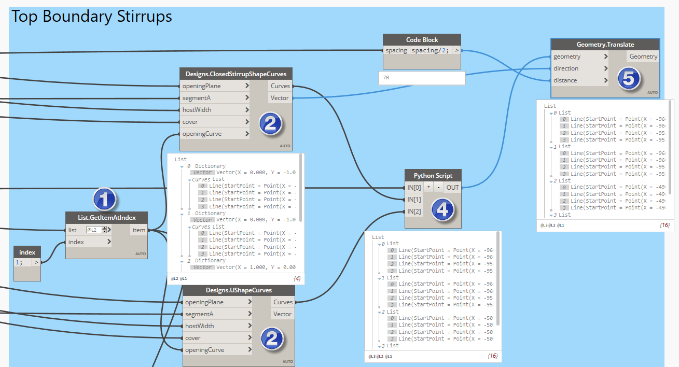This screenshot has height=367, width=679.
Task: Open the chevron on the openingPlane port of Designs.UShapeCurves
Action: pyautogui.click(x=250, y=302)
